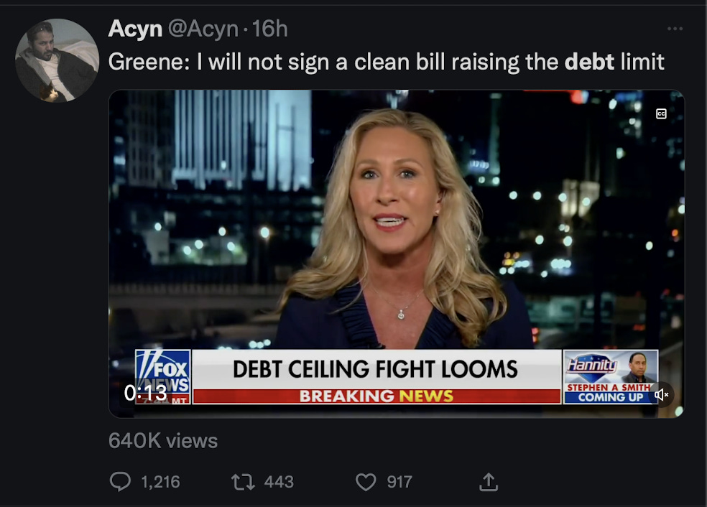Open the three-dot more options menu
This screenshot has width=707, height=507.
click(675, 29)
